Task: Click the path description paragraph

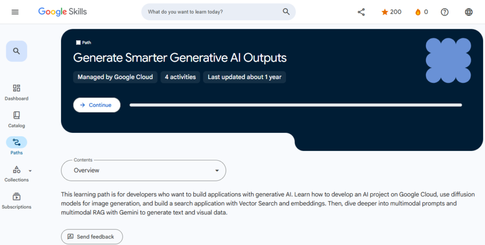Action: (x=268, y=203)
